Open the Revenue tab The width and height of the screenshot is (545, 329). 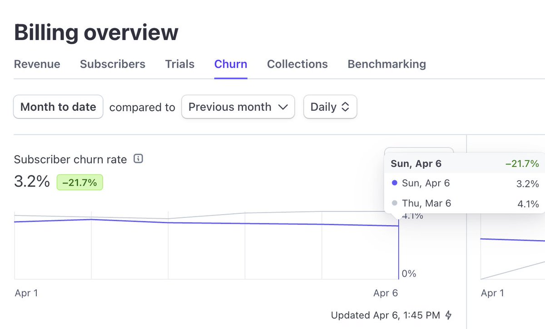(x=37, y=64)
